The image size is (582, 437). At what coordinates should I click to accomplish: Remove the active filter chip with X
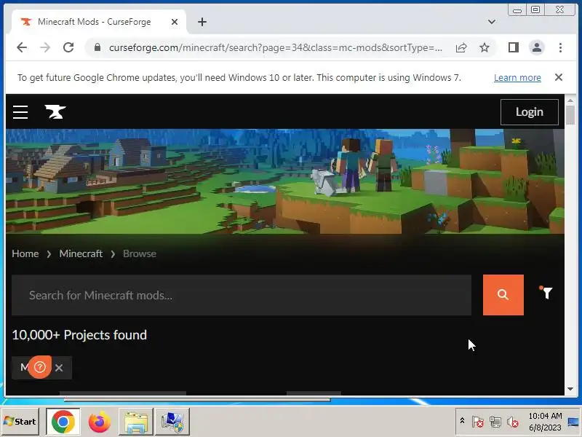[x=59, y=368]
